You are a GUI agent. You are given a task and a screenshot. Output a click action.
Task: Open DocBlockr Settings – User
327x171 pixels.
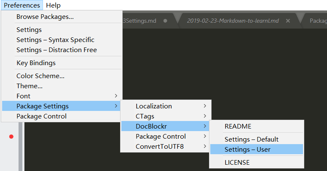247,150
